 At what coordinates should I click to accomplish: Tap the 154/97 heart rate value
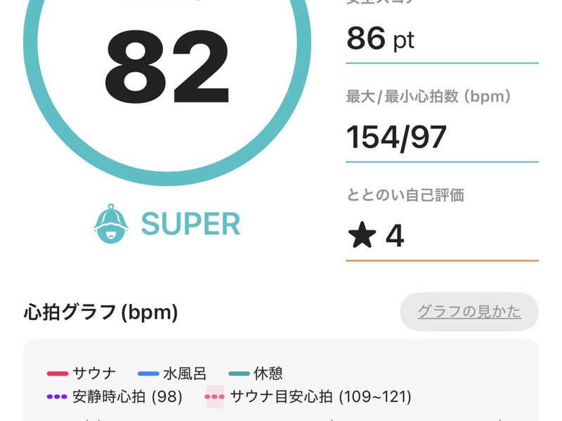[x=396, y=137]
